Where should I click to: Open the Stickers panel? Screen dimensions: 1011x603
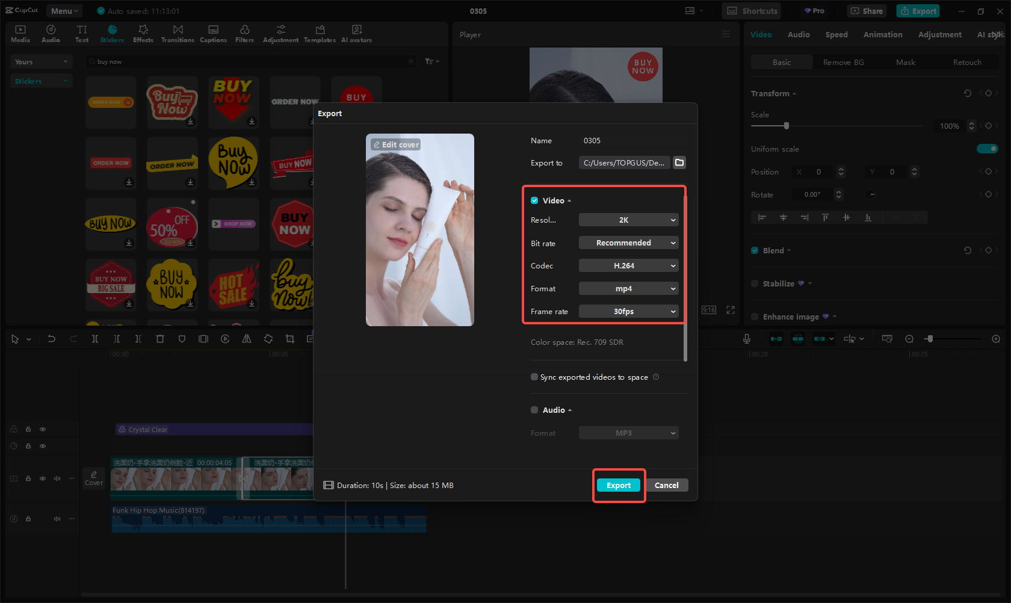[112, 33]
